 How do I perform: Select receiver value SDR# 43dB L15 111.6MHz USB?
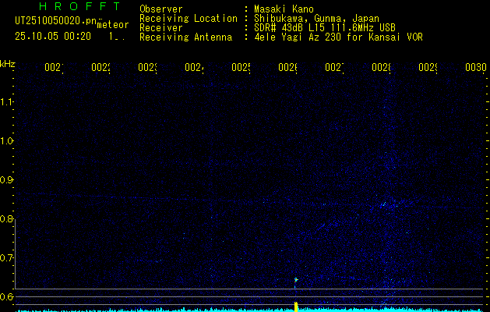click(x=325, y=28)
